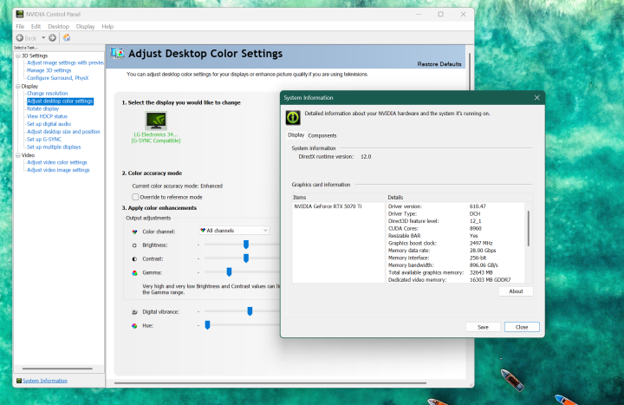Open View HDCP status task
624x405 pixels.
click(x=48, y=116)
